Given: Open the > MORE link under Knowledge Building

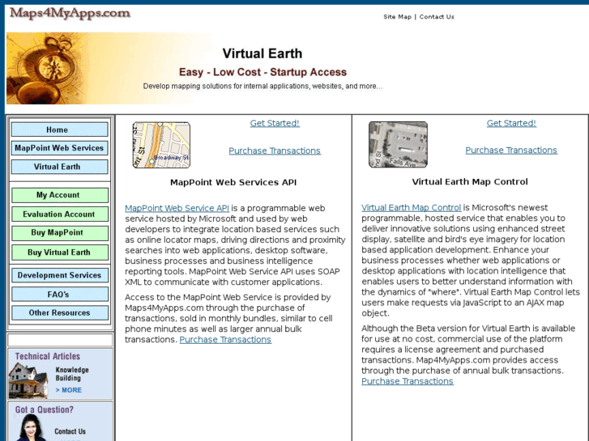Looking at the screenshot, I should click(x=68, y=390).
